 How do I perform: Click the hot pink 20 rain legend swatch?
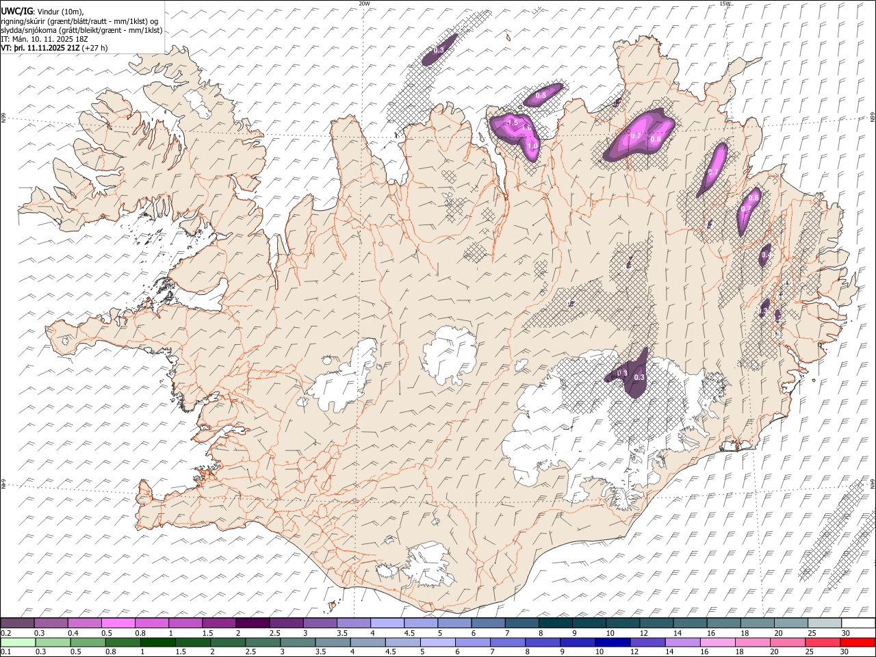tap(788, 642)
